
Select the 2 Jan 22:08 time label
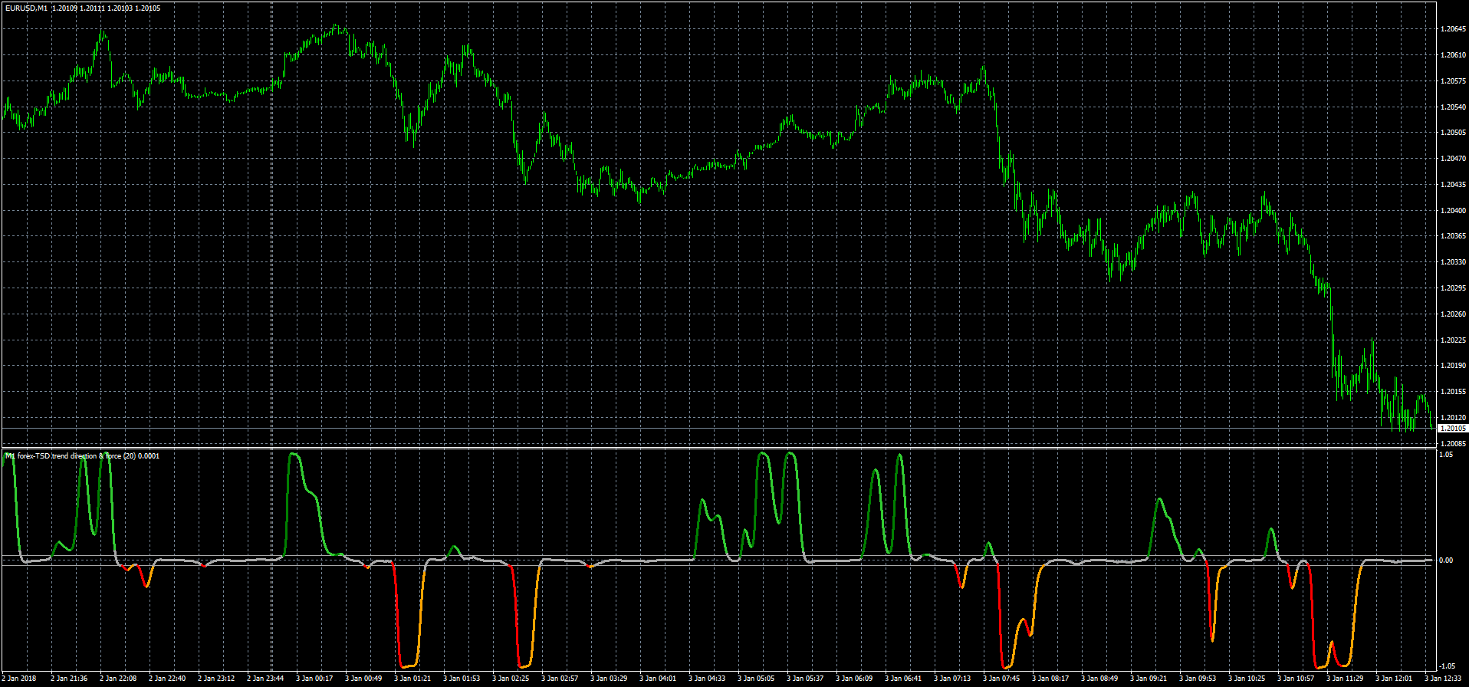[x=118, y=679]
